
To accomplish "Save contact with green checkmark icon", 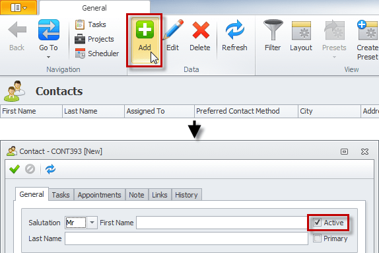I will click(x=15, y=169).
